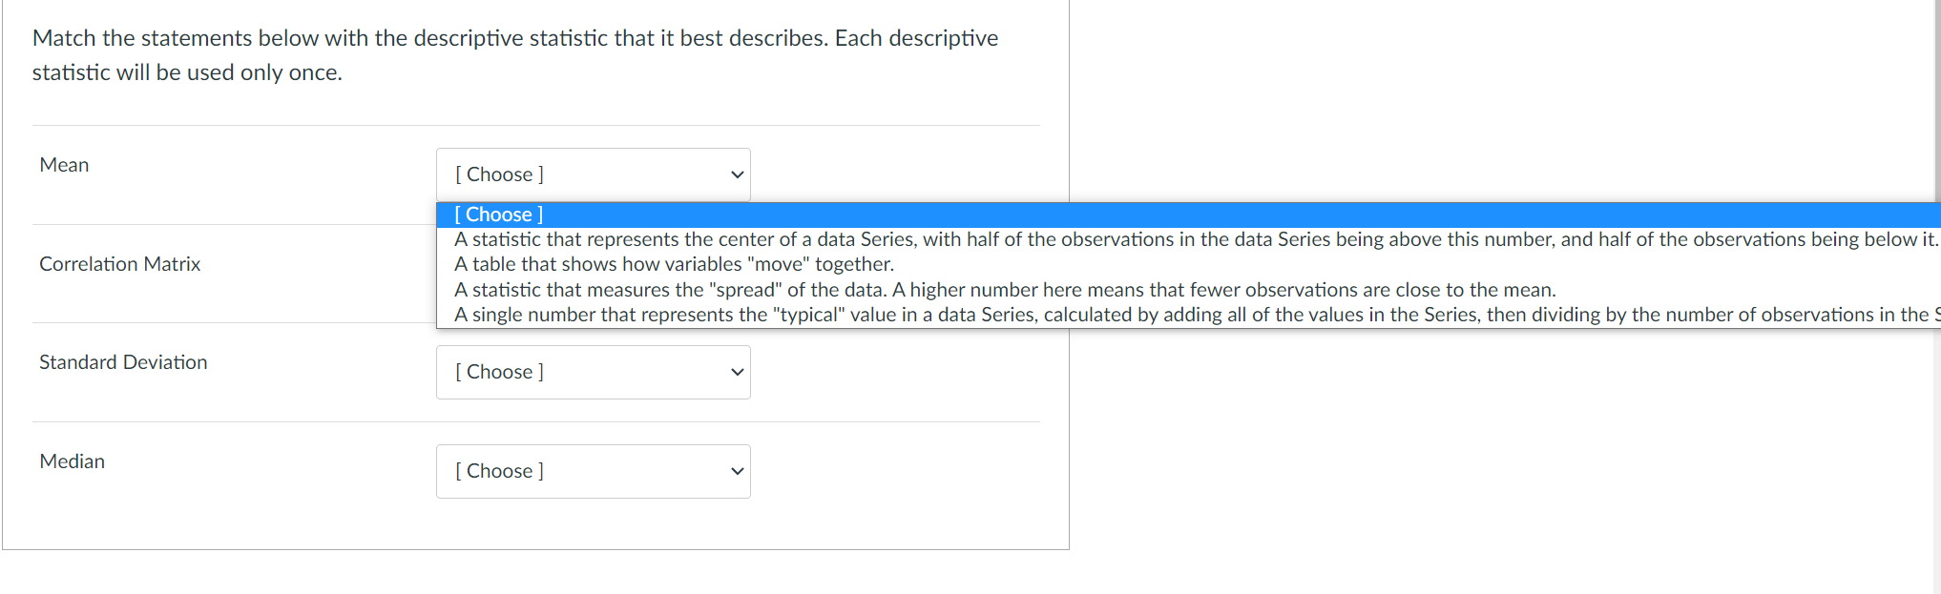Image resolution: width=1941 pixels, height=594 pixels.
Task: Click the Correlation Matrix label
Action: [x=119, y=264]
